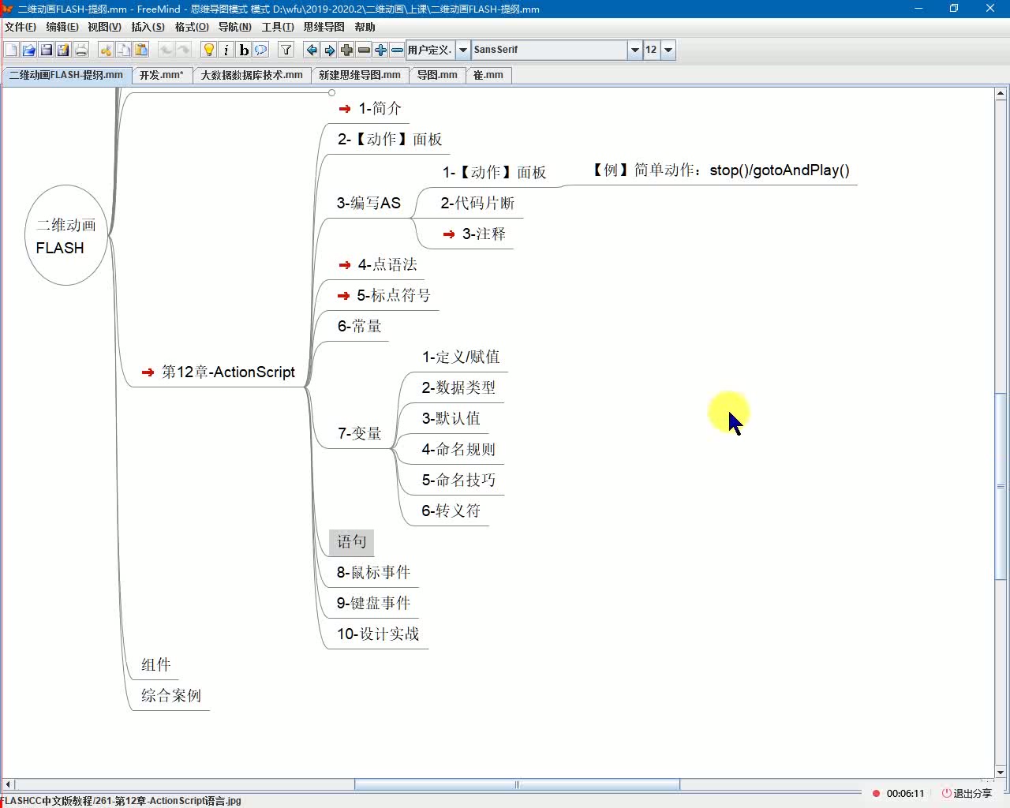Click the Save As icon

63,50
